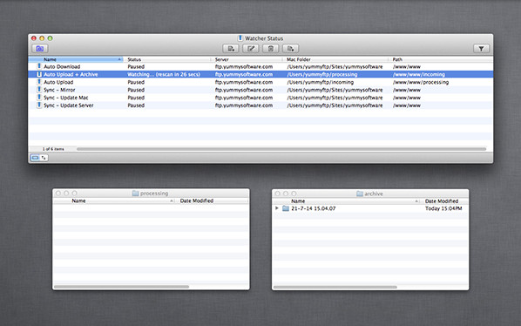The height and width of the screenshot is (326, 521).
Task: Select the Sync – Update Server watcher name
Action: point(69,105)
